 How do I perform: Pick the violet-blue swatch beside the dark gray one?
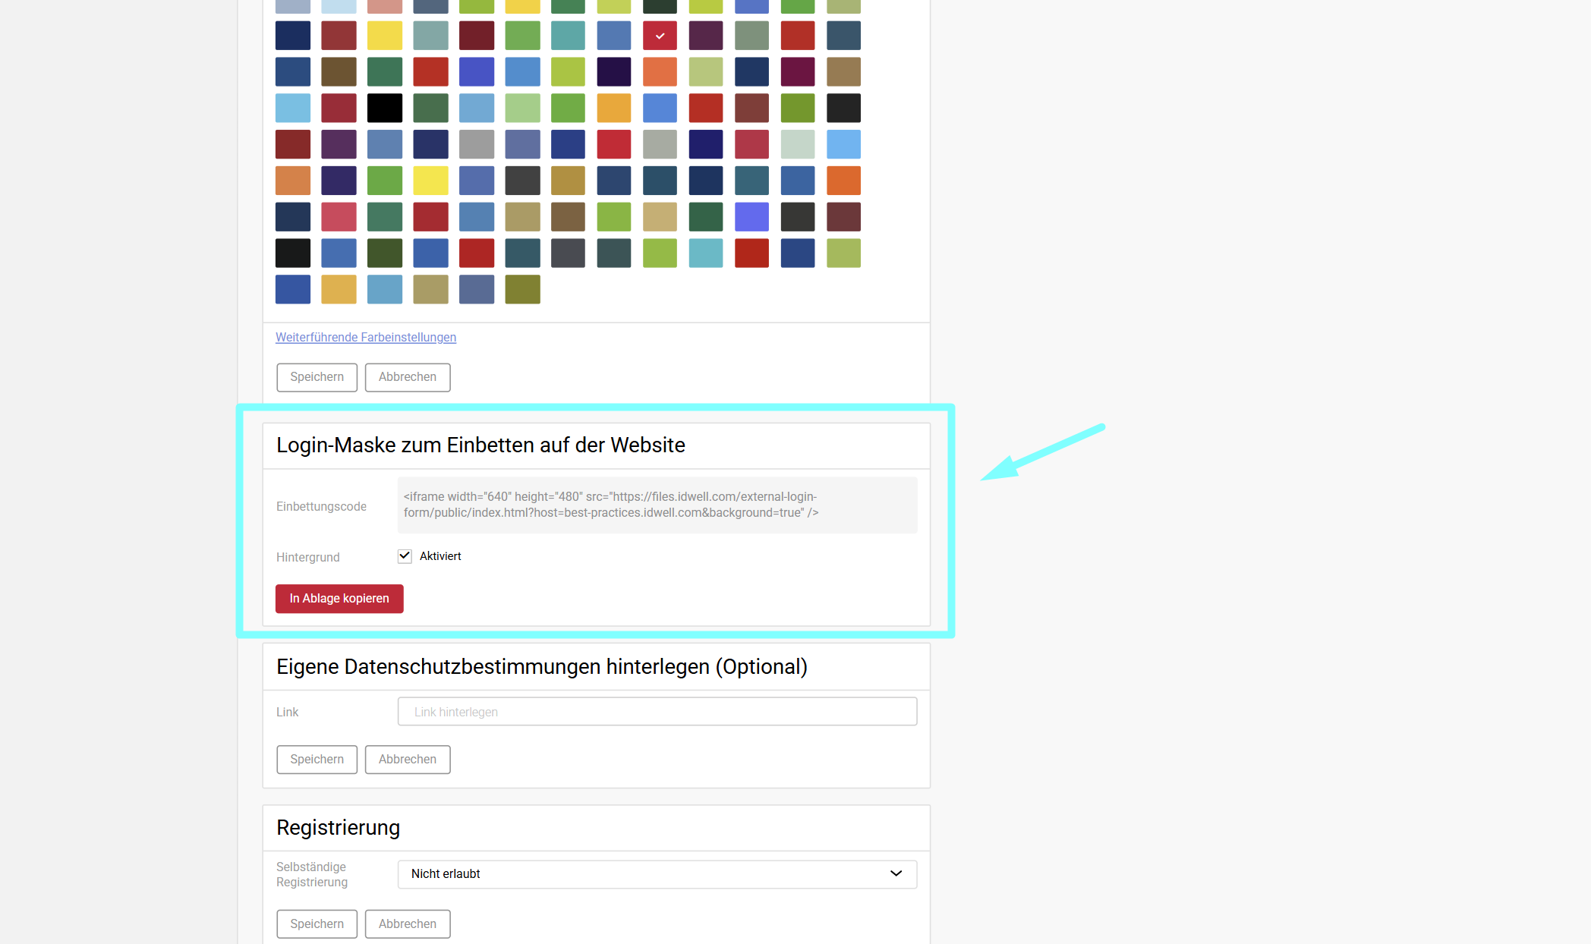tap(751, 217)
